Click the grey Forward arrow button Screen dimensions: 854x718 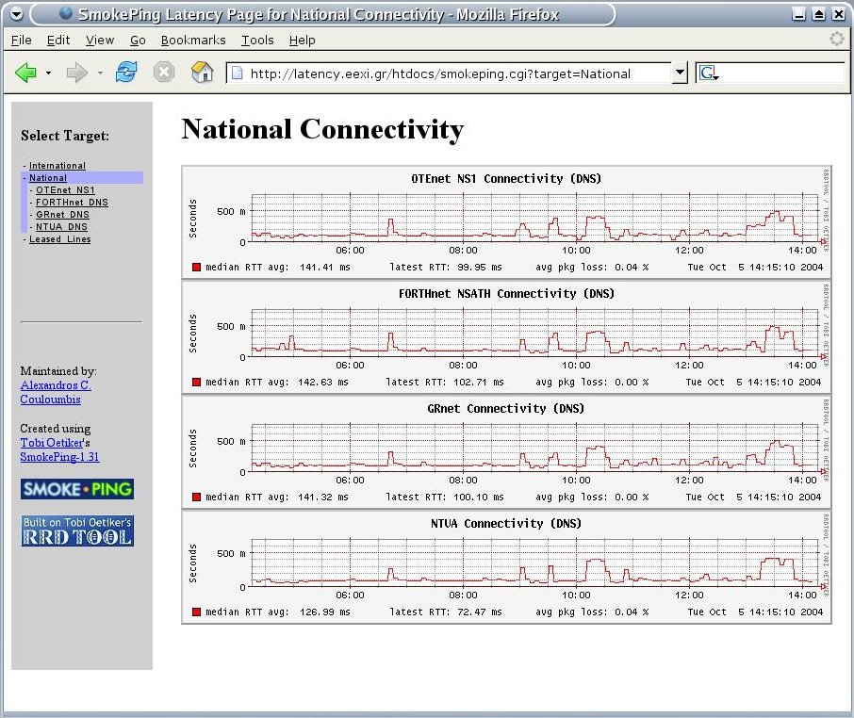pos(76,73)
